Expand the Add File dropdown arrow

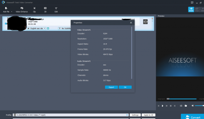coord(11,12)
